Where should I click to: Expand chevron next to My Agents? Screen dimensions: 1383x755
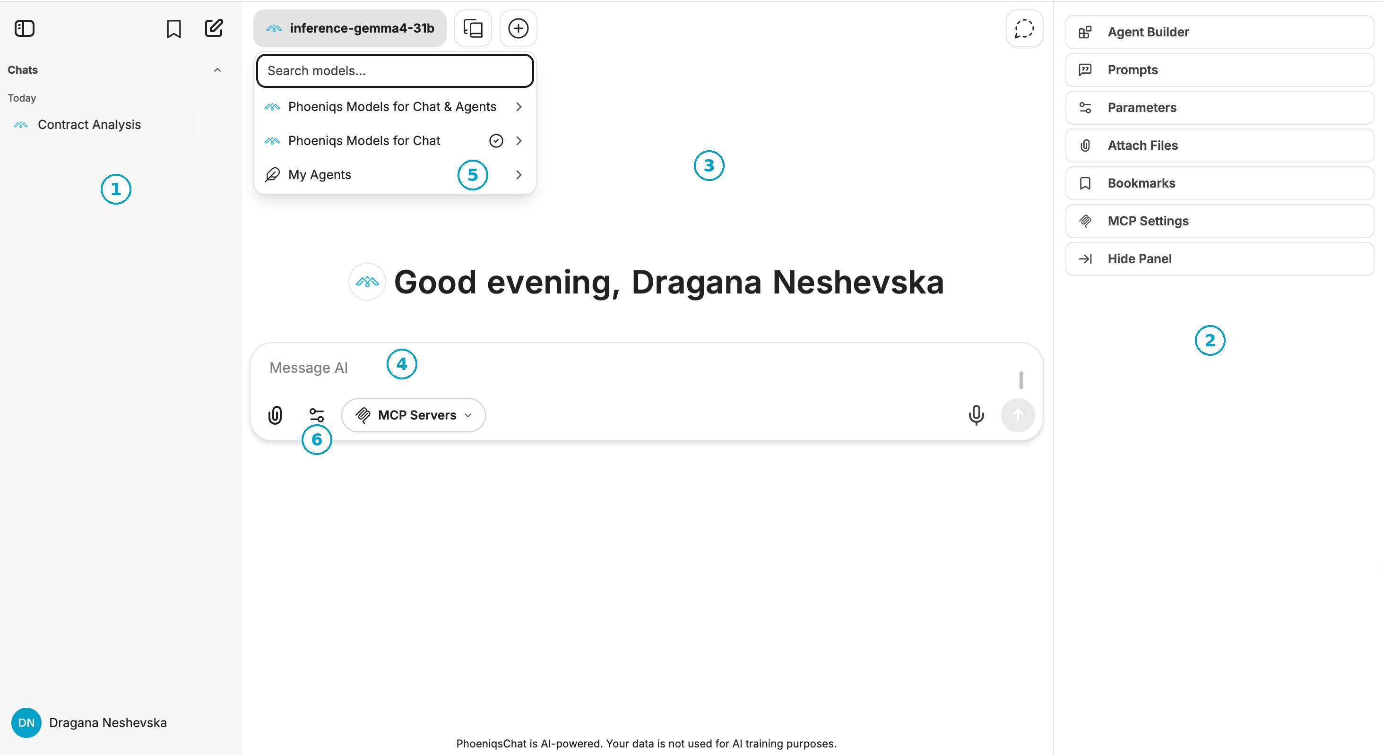519,175
